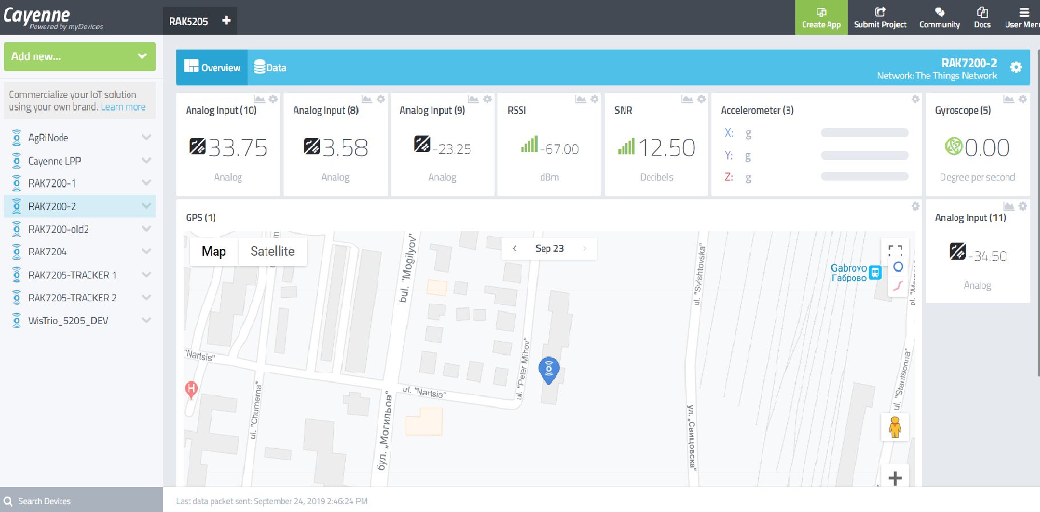The width and height of the screenshot is (1040, 512).
Task: Expand the AgRiNode device chevron
Action: tap(147, 137)
